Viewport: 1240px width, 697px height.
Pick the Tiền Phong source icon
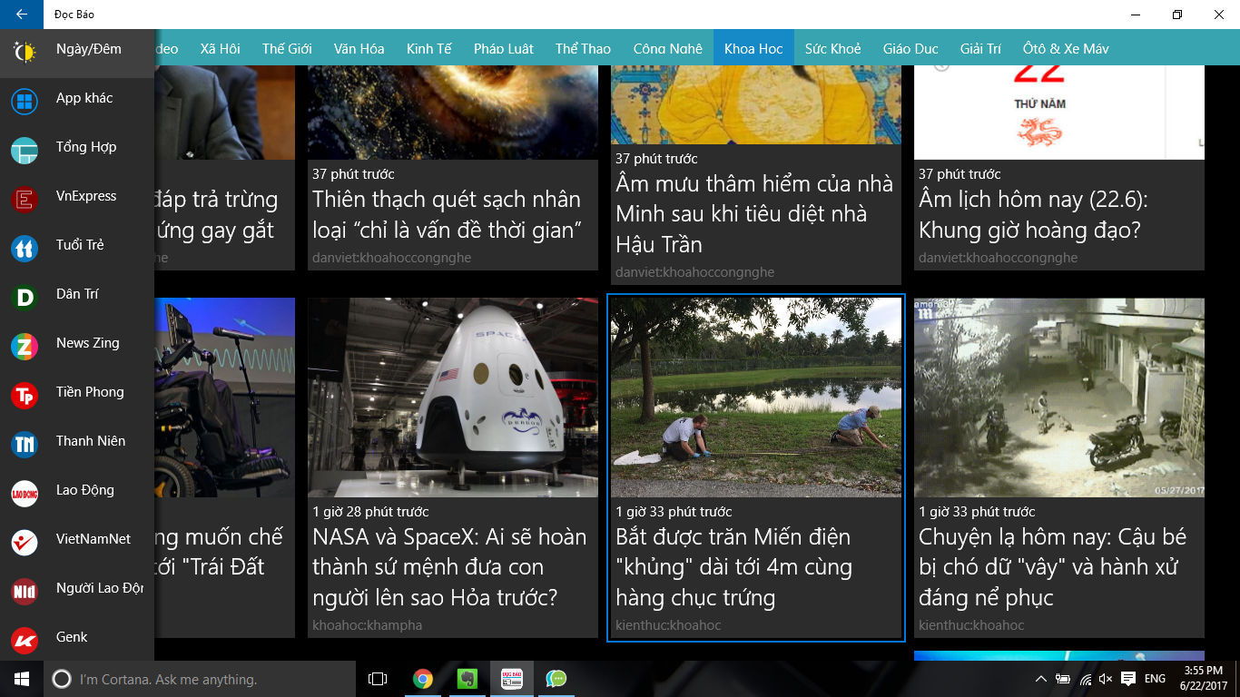[25, 393]
